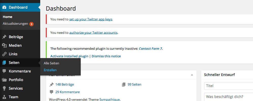Click the Team person icon
The height and width of the screenshot is (101, 253).
pyautogui.click(x=4, y=97)
